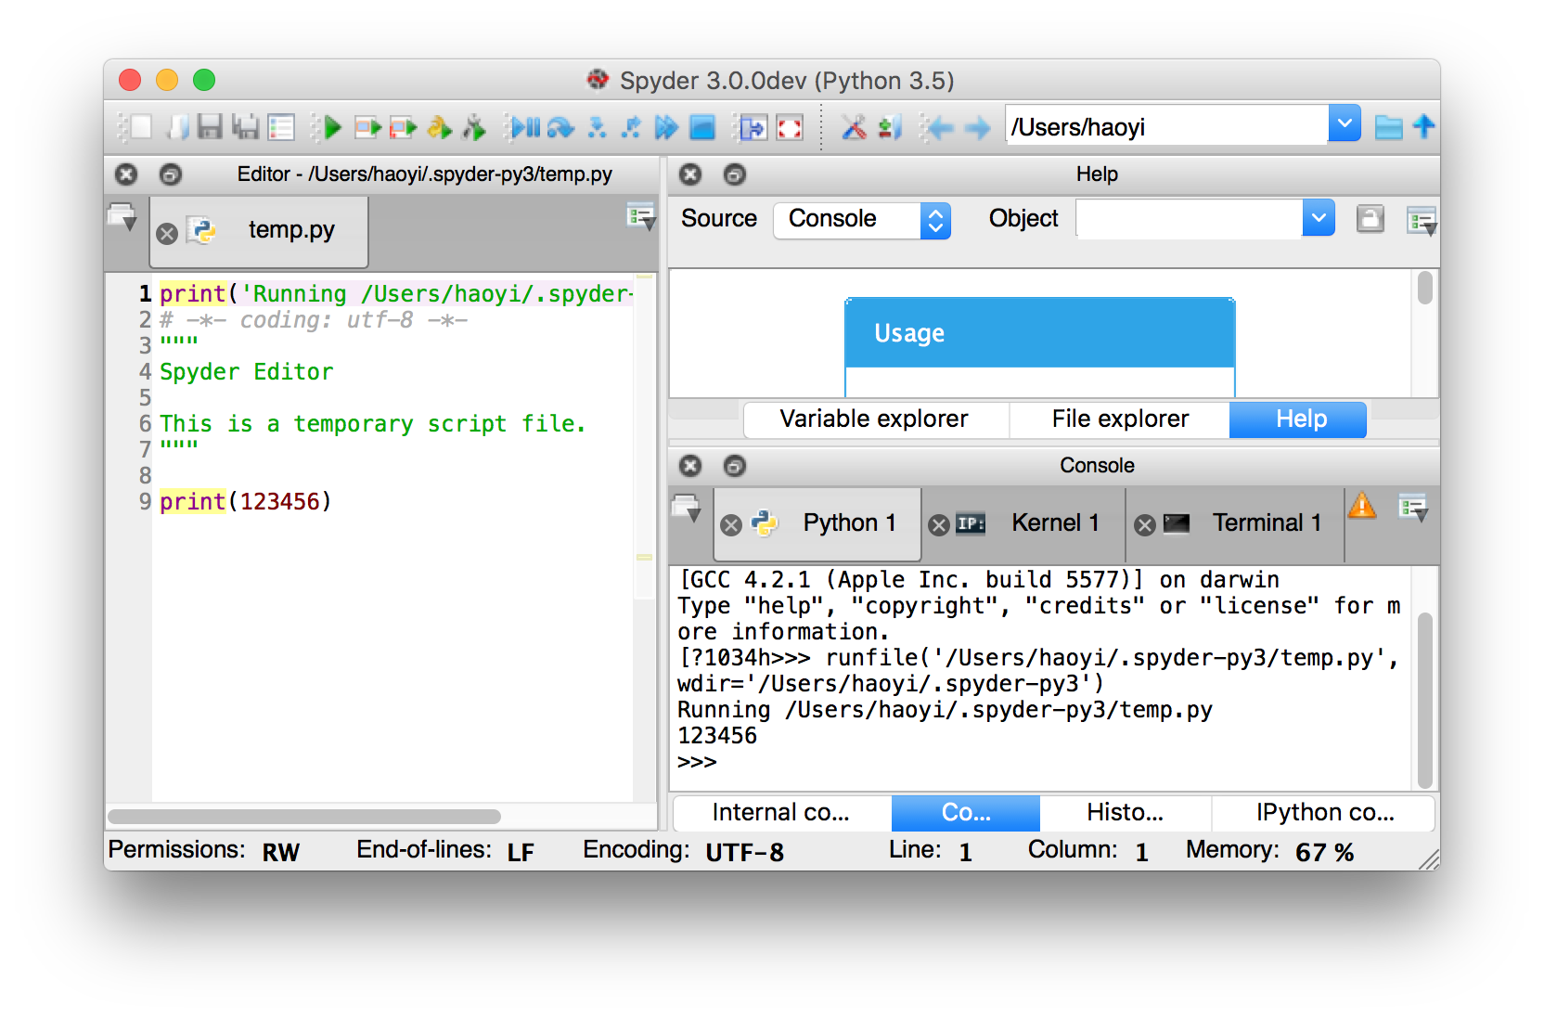Undock the Editor pane

click(171, 174)
